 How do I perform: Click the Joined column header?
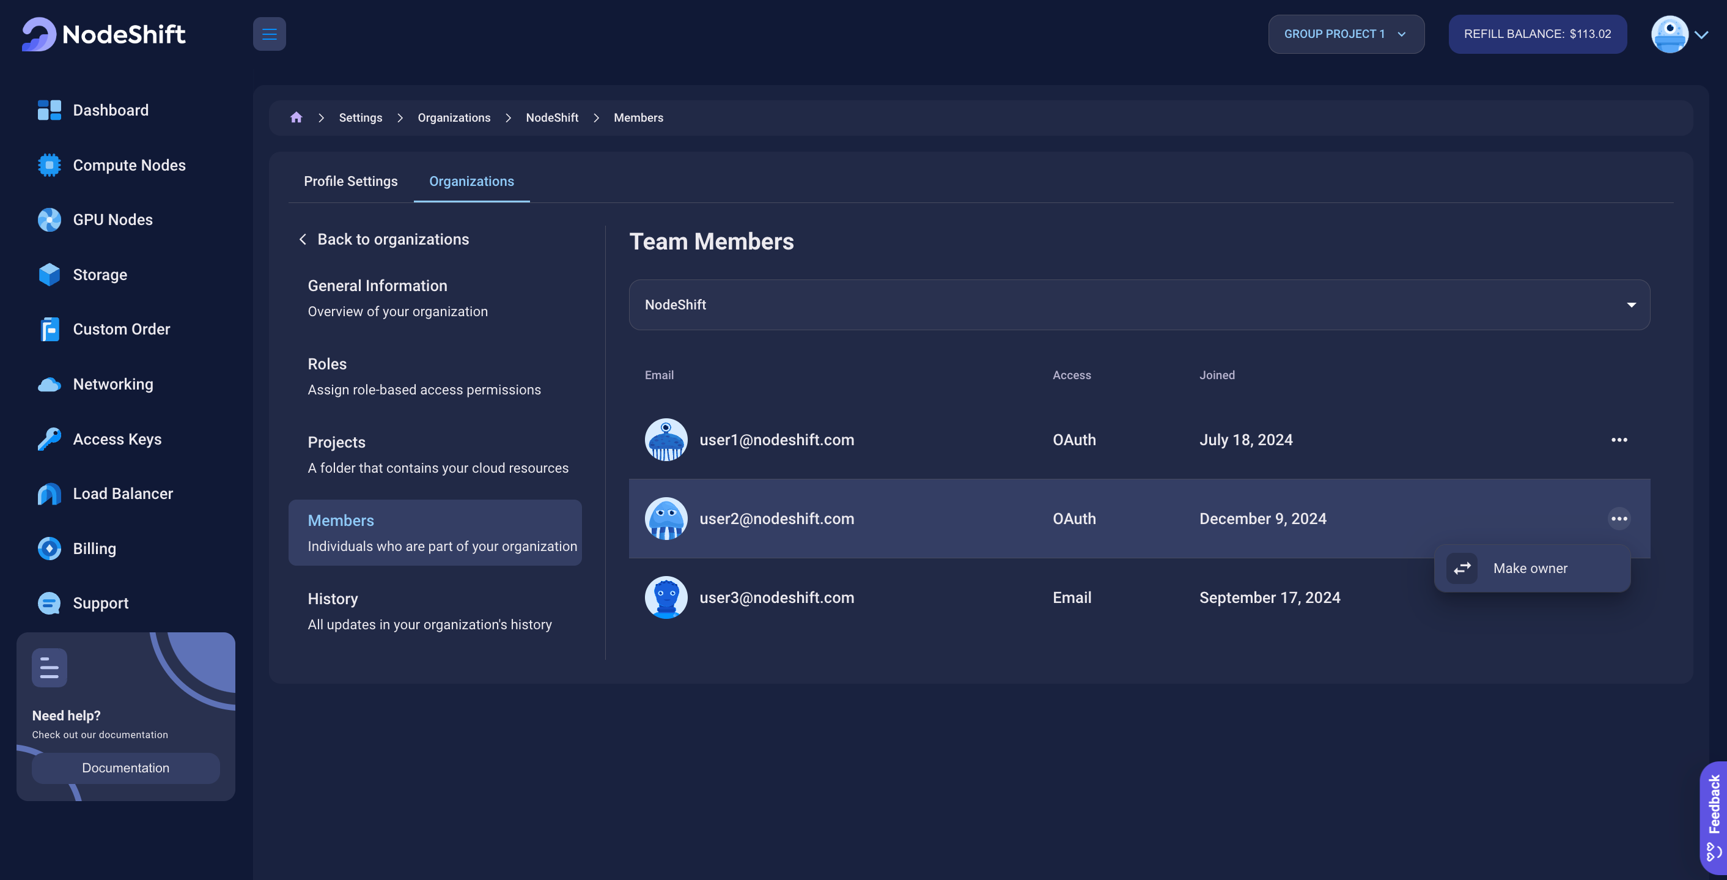1217,375
